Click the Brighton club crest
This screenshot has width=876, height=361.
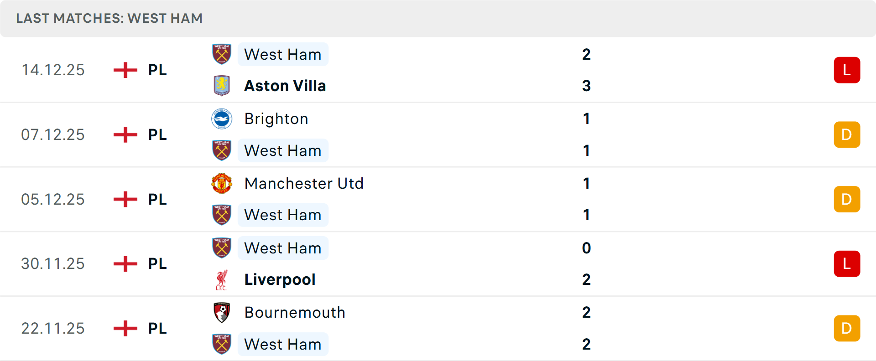click(222, 119)
